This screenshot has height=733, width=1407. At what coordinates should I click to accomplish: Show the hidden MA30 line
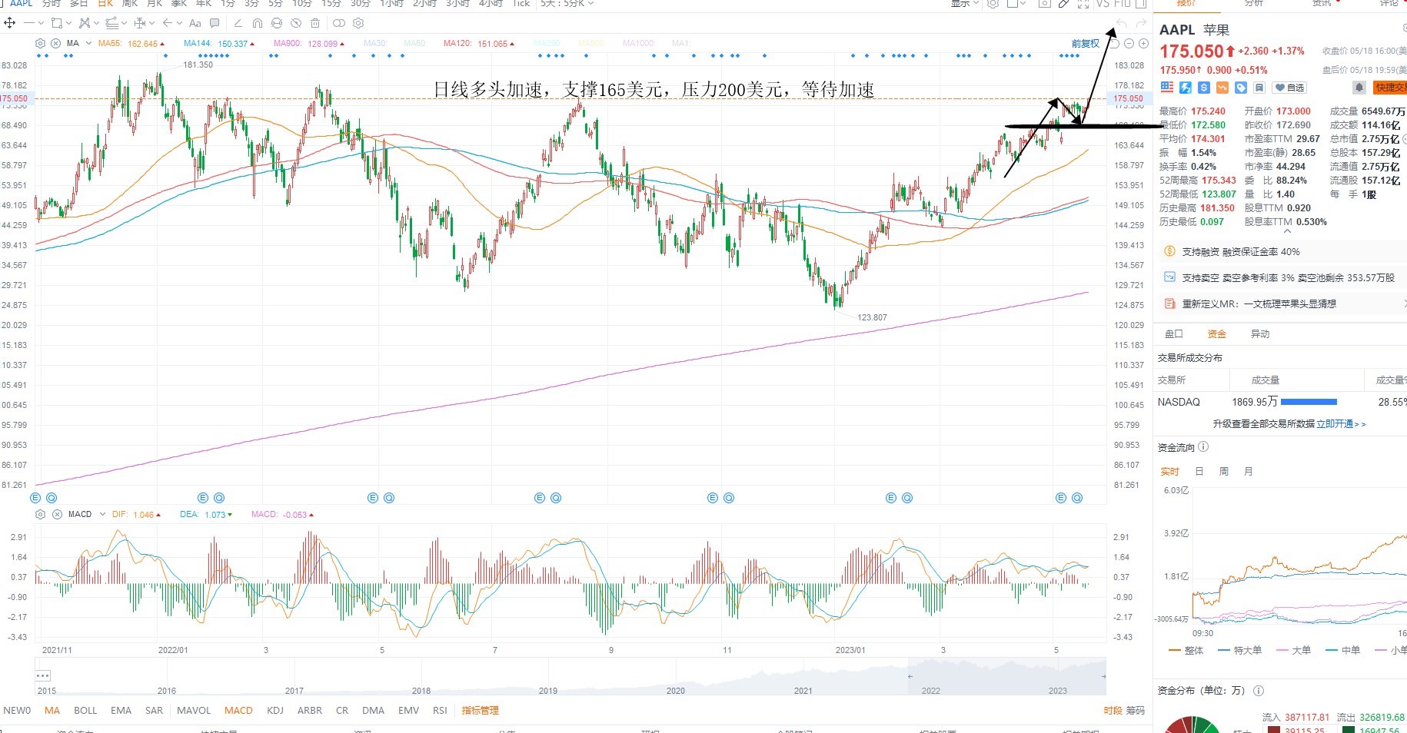tap(374, 44)
